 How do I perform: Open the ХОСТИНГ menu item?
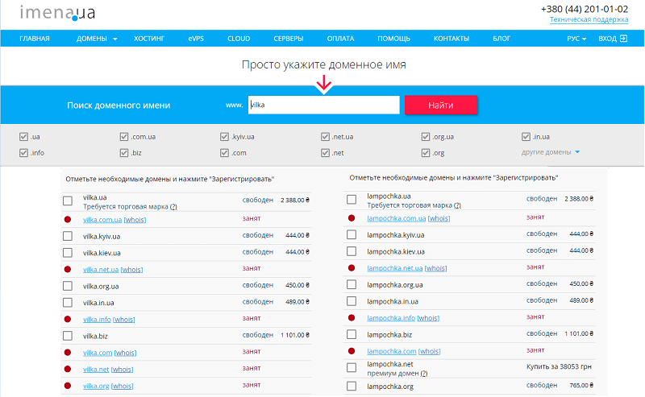point(149,39)
